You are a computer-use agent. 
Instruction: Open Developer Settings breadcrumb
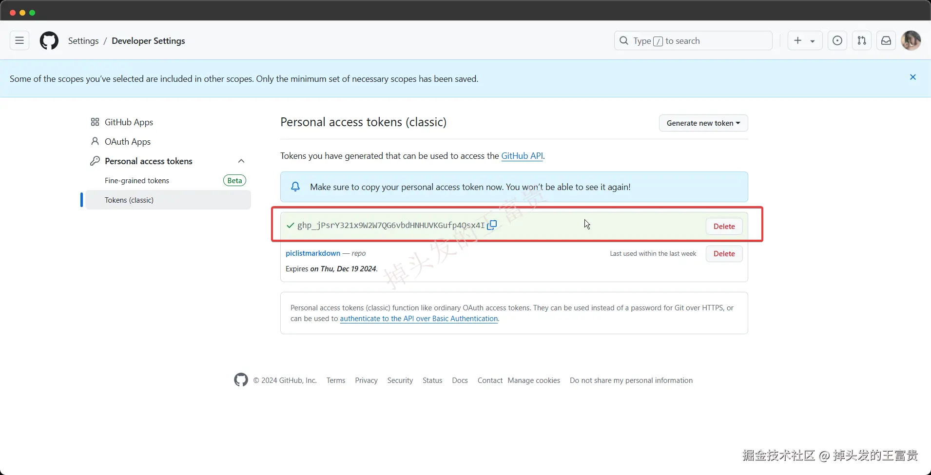point(148,41)
